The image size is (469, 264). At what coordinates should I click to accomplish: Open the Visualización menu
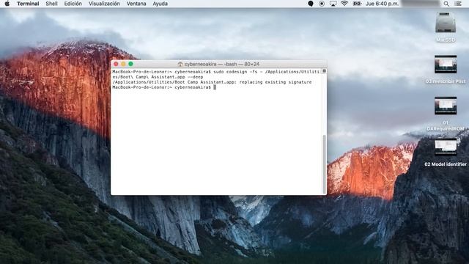pyautogui.click(x=104, y=4)
